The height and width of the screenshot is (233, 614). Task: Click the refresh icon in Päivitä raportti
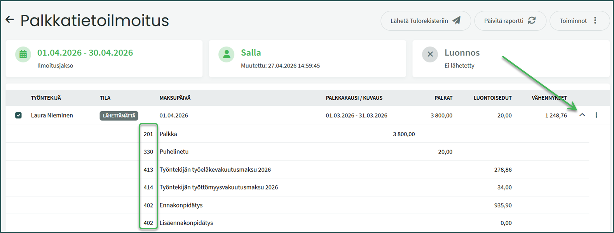click(x=532, y=21)
